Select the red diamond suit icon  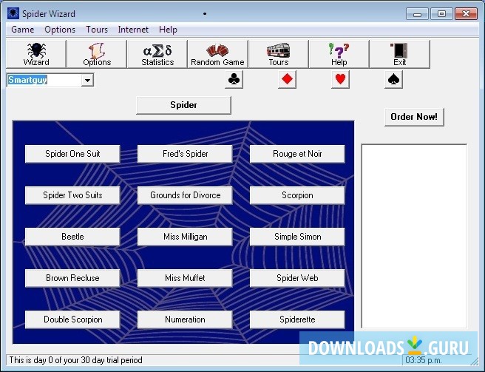point(287,80)
